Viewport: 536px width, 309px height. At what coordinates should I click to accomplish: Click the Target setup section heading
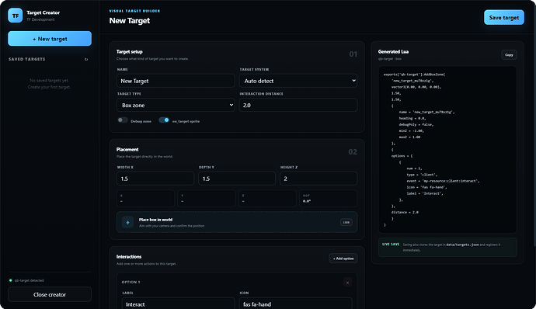129,51
